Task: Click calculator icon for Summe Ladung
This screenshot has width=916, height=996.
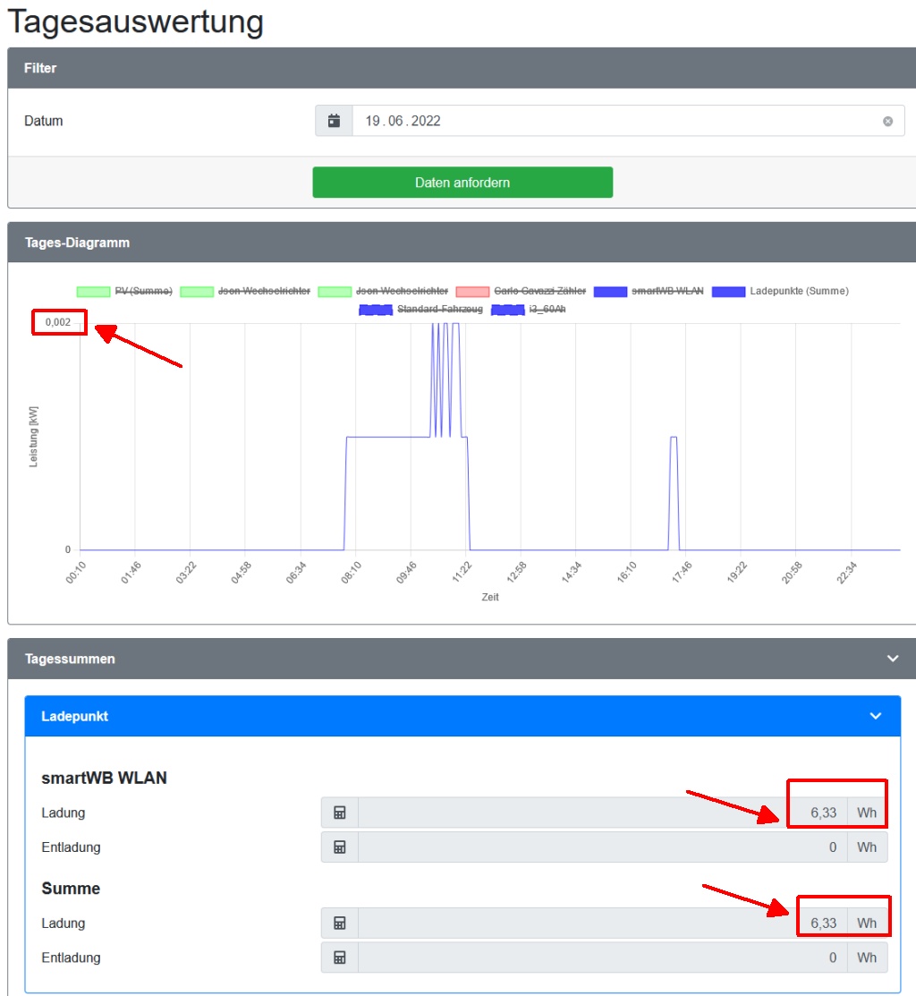Action: (x=340, y=923)
